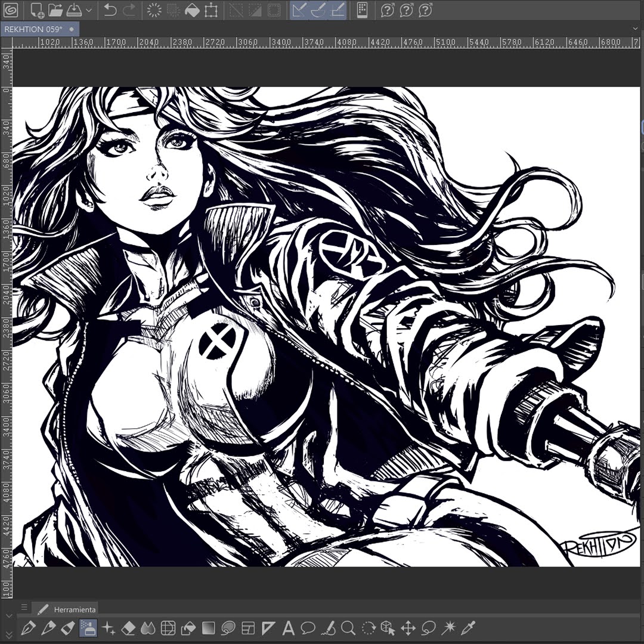Click the Fill command bucket icon
644x644 pixels.
tap(192, 10)
